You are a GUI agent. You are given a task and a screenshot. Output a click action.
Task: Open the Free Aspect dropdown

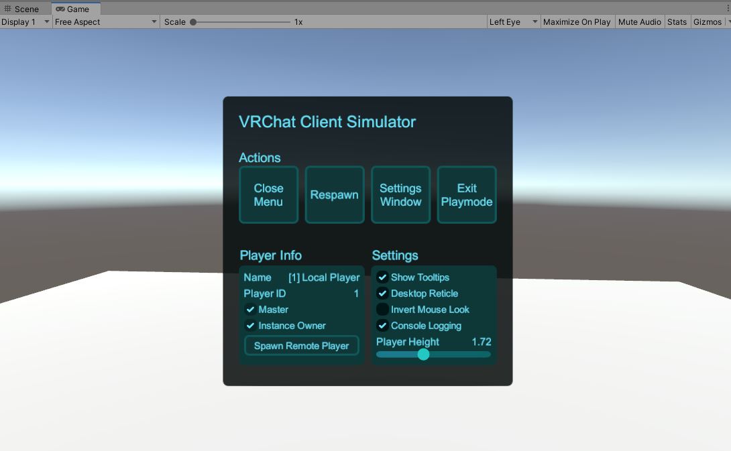(x=106, y=22)
